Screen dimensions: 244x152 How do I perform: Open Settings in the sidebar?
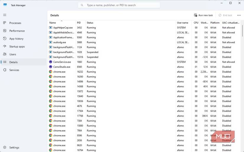(x=23, y=148)
